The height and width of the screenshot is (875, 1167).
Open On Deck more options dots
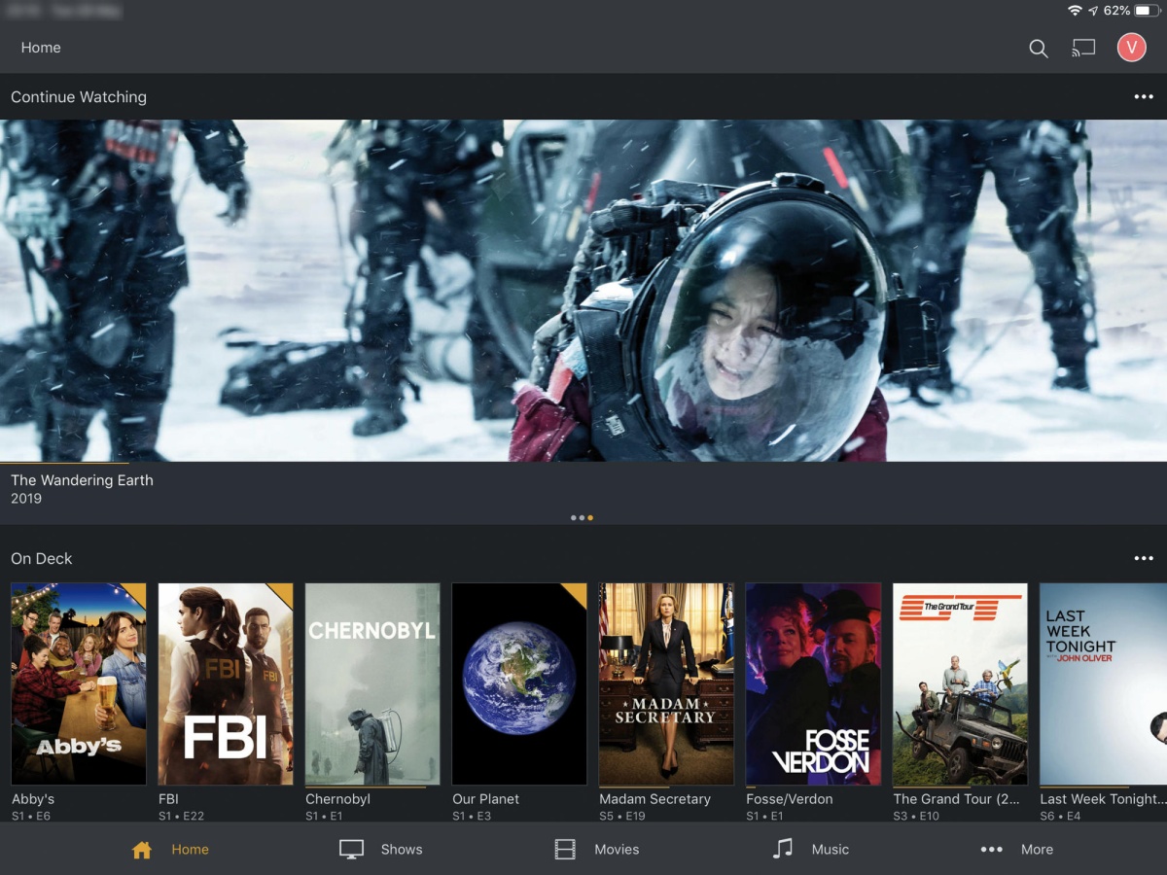[x=1144, y=559]
